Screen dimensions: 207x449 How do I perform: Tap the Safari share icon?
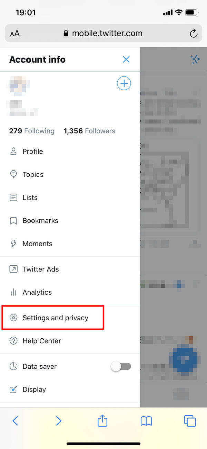102,421
